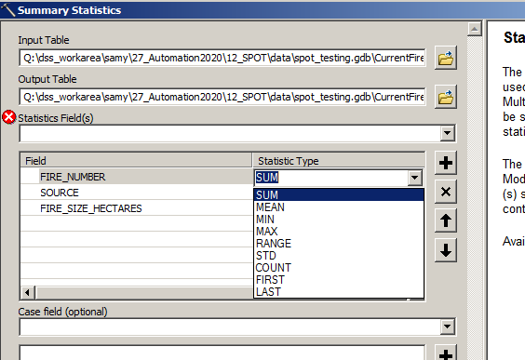The height and width of the screenshot is (360, 525).
Task: Click the SUM statistic type edit box
Action: (x=330, y=178)
